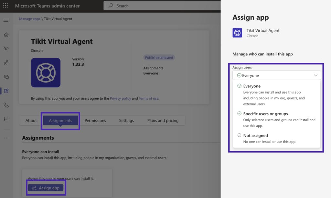Open the Users sidebar icon
Screen dimensions: 331x198
tap(6, 63)
